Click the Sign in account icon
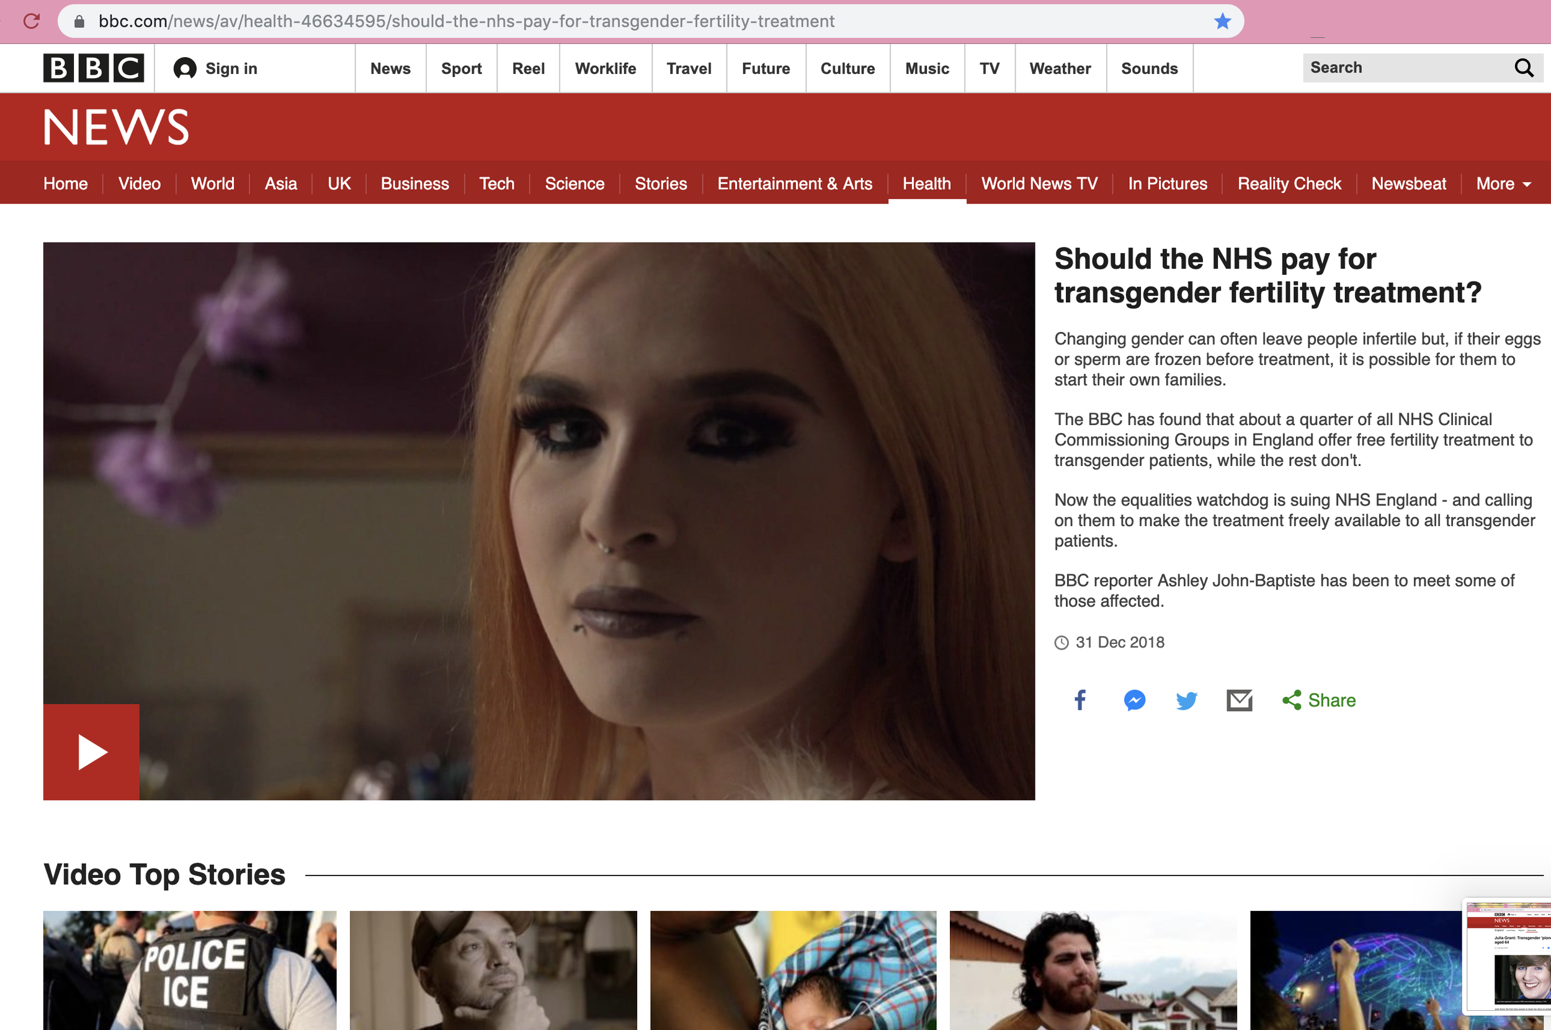The width and height of the screenshot is (1551, 1030). pos(184,68)
